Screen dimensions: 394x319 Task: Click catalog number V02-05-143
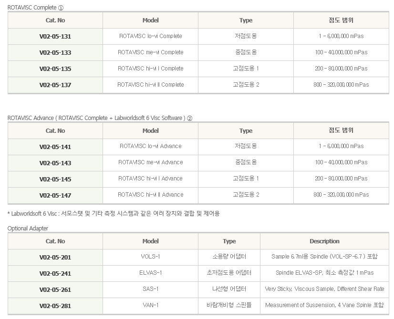point(55,163)
